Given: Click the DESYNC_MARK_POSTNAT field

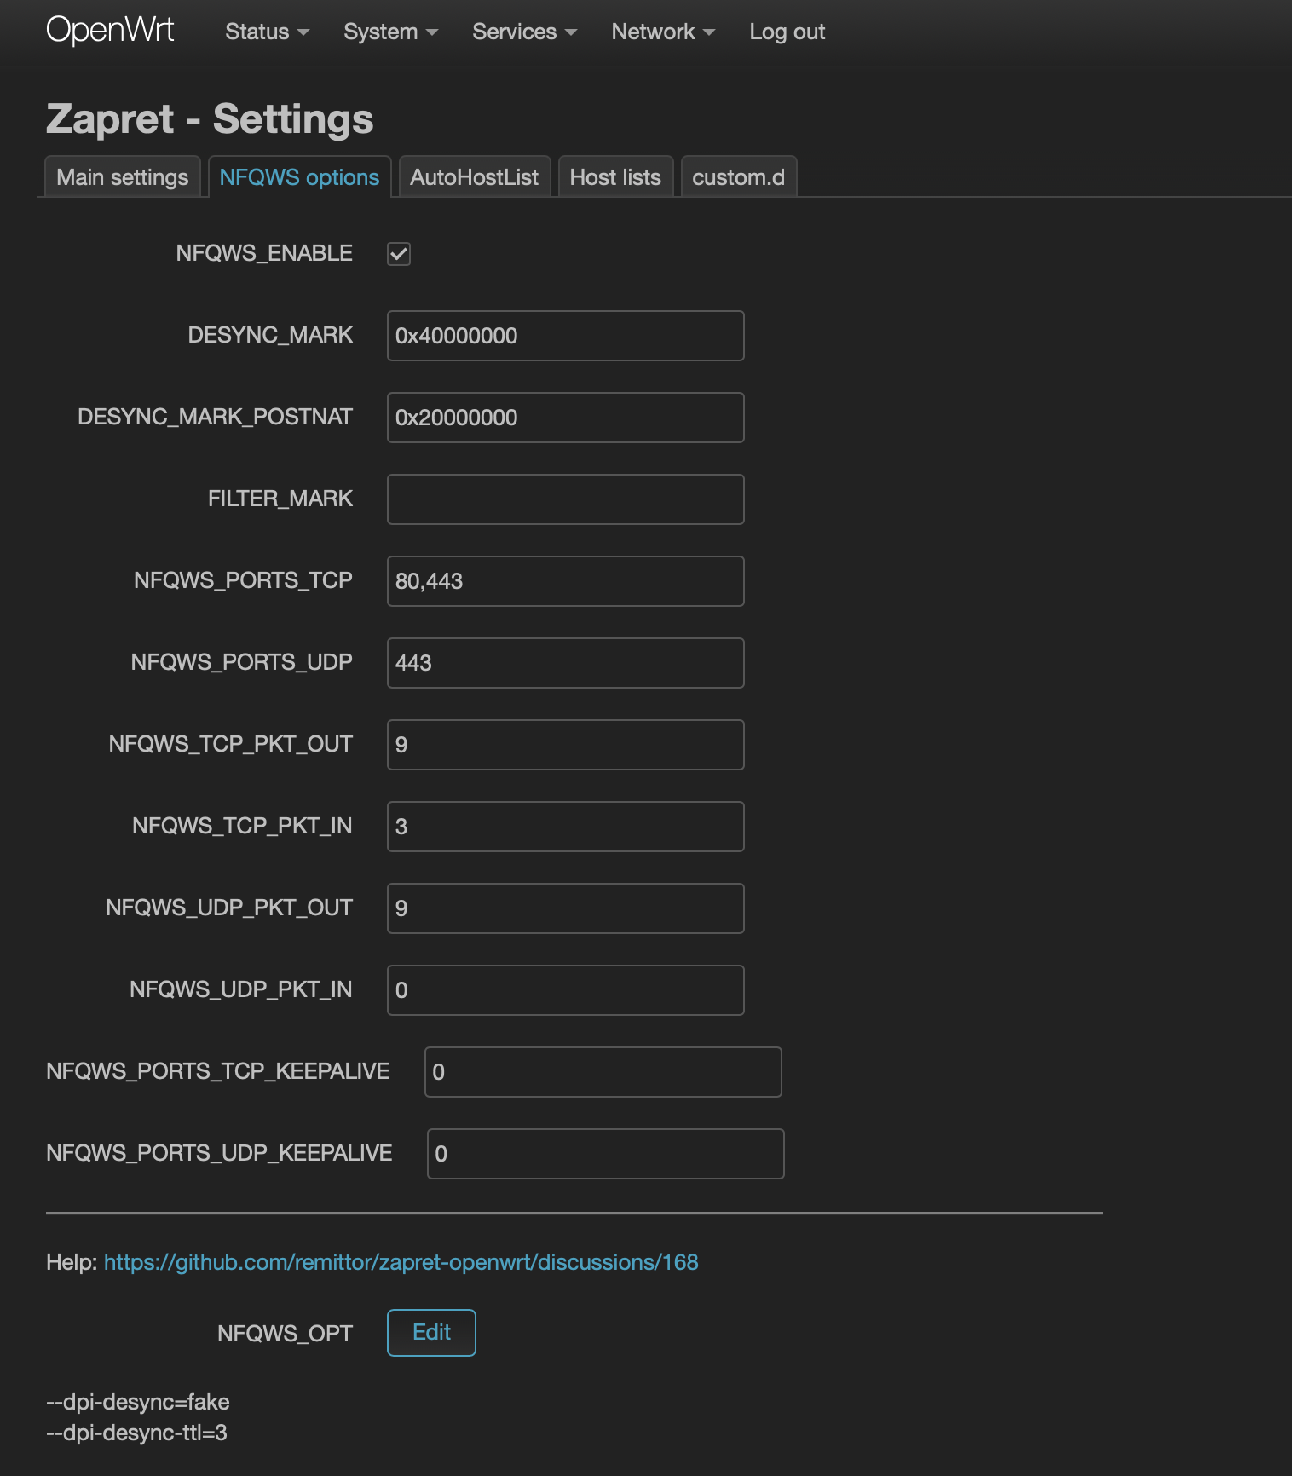Looking at the screenshot, I should 566,418.
